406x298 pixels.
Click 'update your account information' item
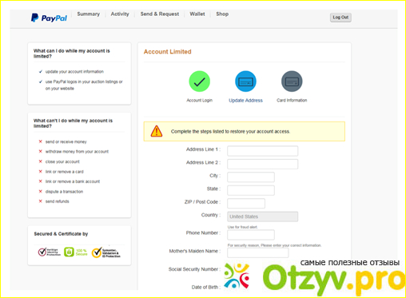point(74,72)
